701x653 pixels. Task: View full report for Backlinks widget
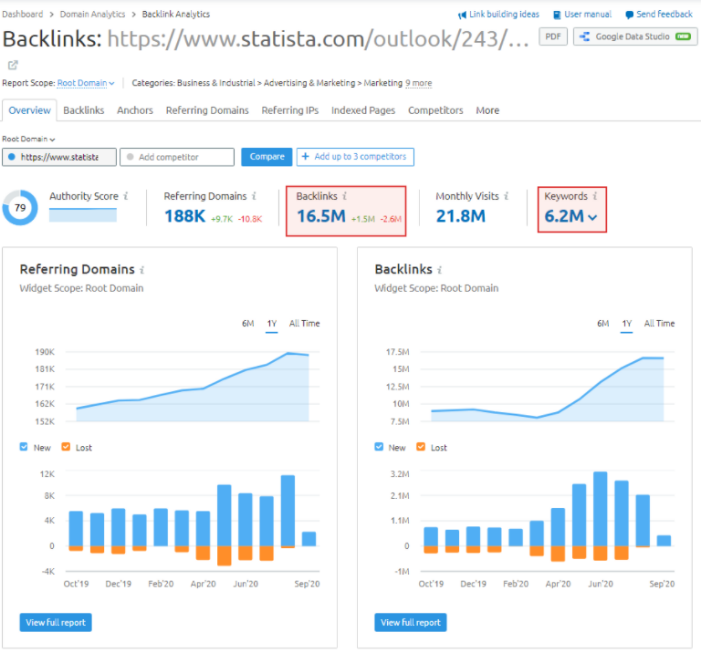click(x=411, y=622)
